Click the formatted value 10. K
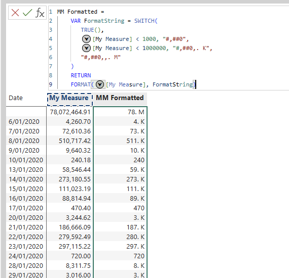Image resolution: width=289 pixels, height=278 pixels. (x=137, y=150)
